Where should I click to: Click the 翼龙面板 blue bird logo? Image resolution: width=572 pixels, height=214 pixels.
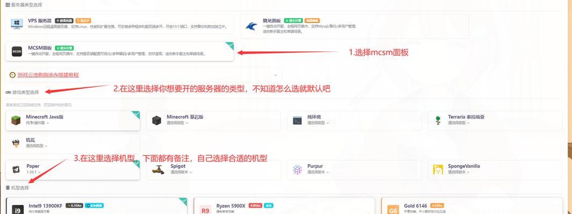pyautogui.click(x=251, y=26)
